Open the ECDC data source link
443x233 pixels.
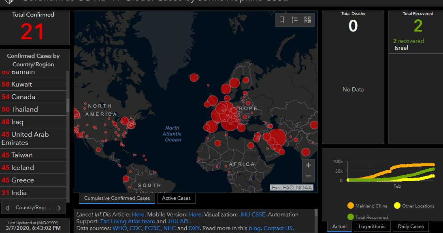pyautogui.click(x=152, y=228)
